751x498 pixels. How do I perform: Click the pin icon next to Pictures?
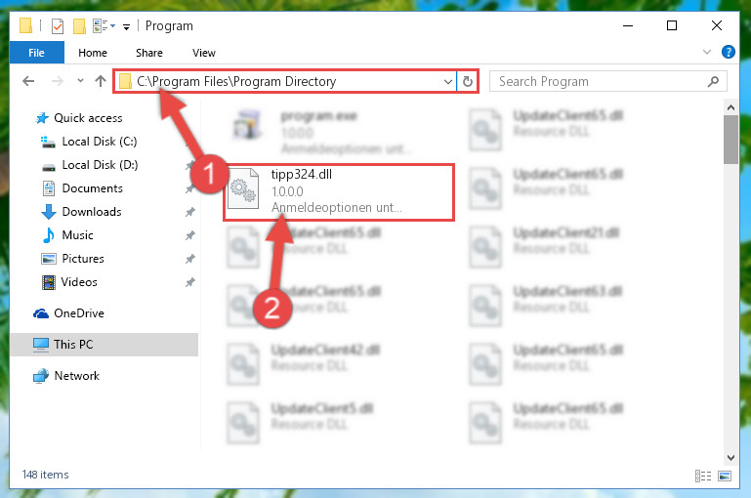point(190,259)
